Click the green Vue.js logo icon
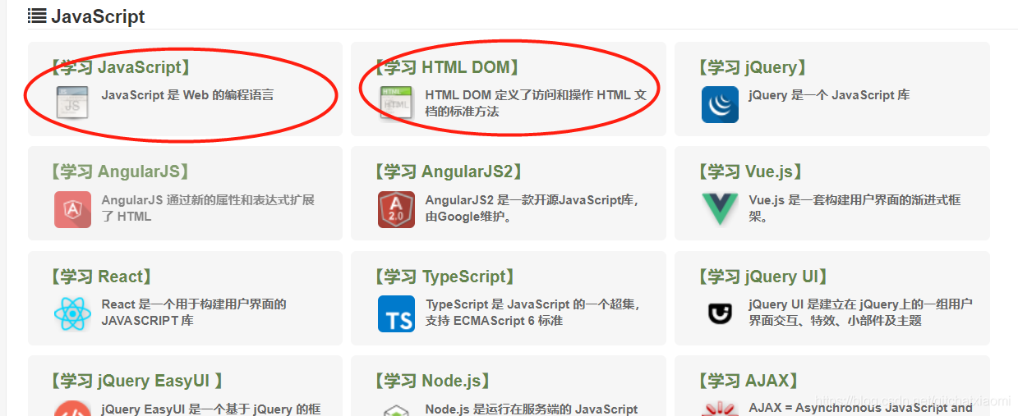 (720, 209)
